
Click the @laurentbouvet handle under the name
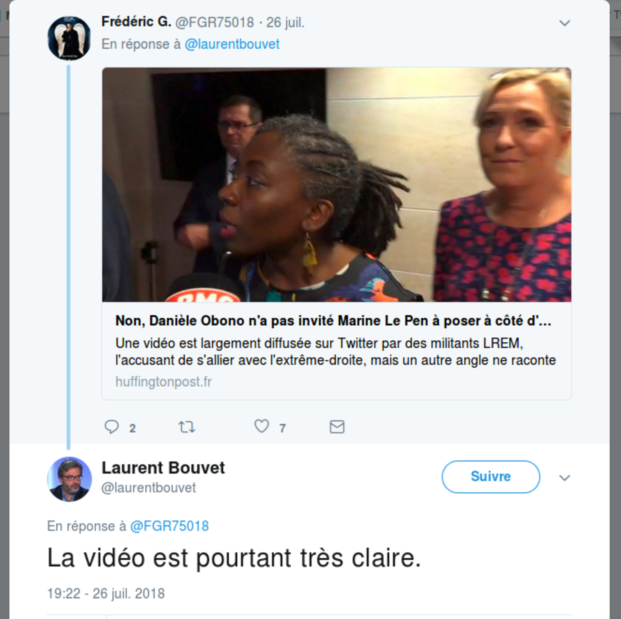(148, 488)
